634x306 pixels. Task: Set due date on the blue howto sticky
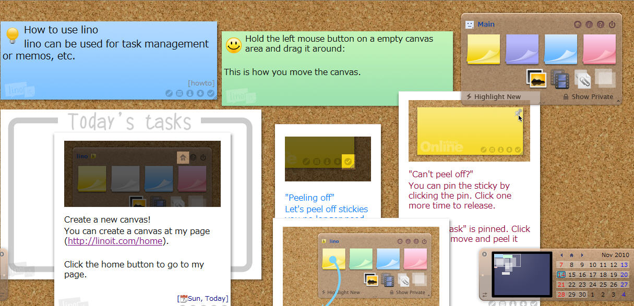coord(180,93)
